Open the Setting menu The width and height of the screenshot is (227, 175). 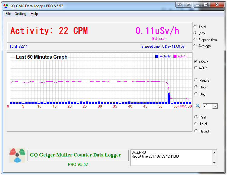pos(21,14)
